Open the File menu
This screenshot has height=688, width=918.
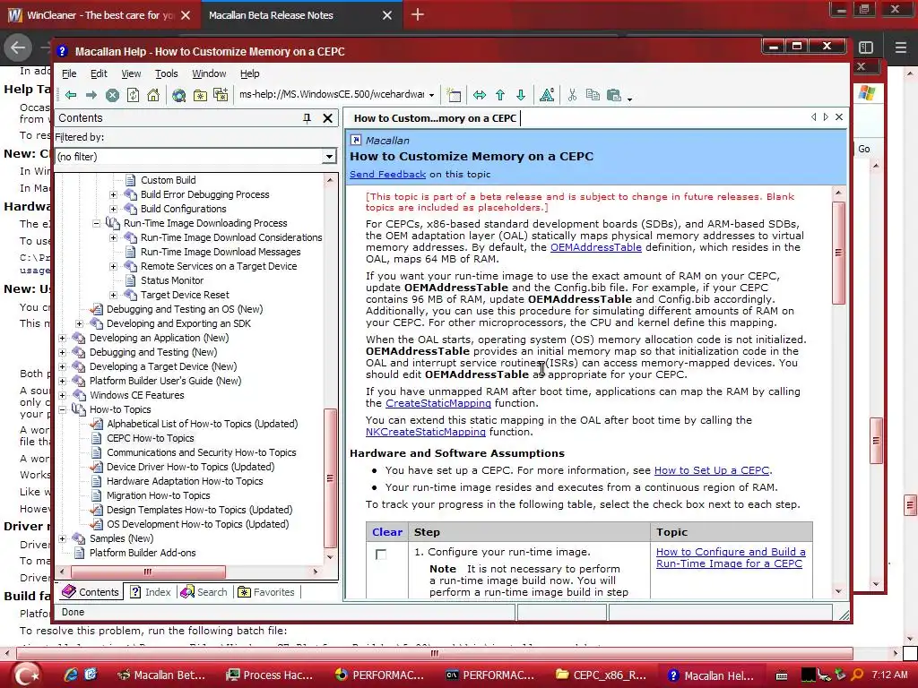coord(69,73)
